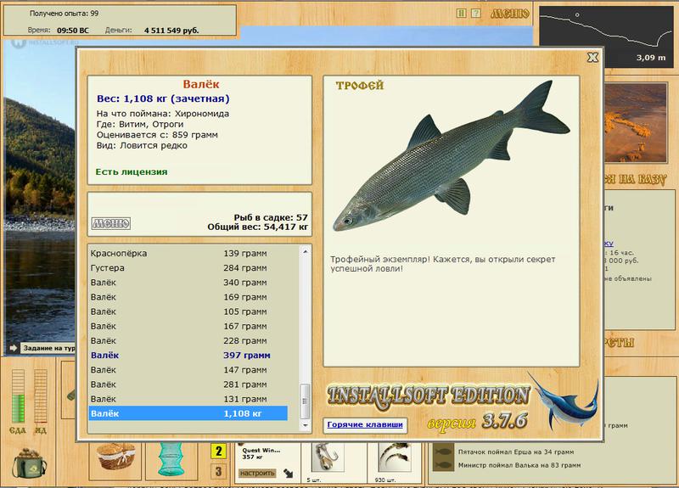Switch to tackle slot 3

click(218, 471)
